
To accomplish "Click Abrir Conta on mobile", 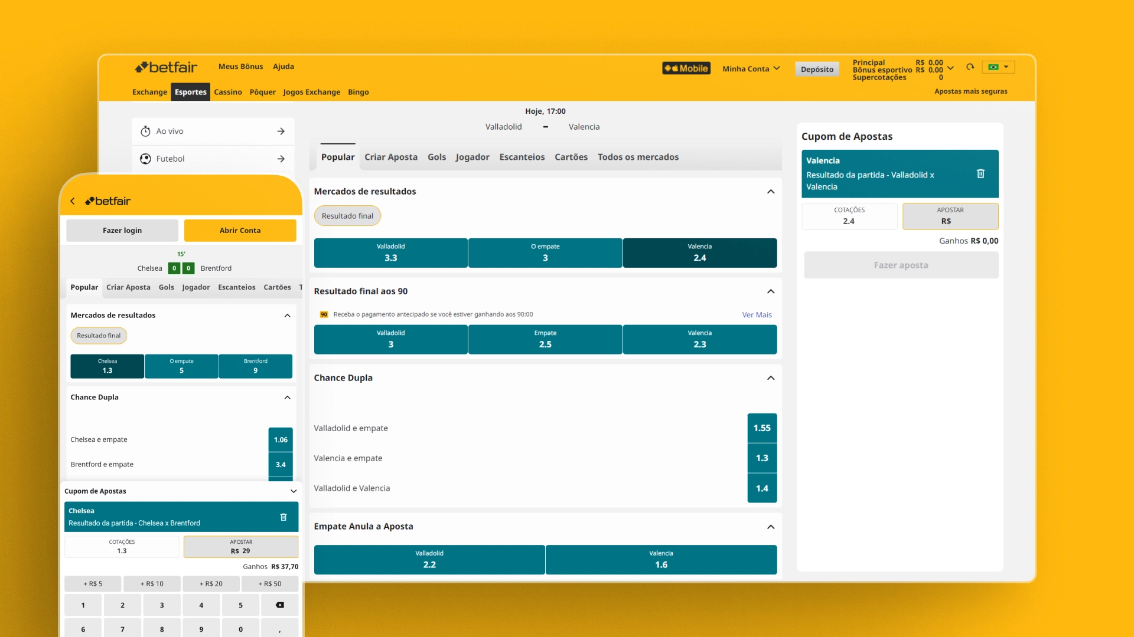I will click(240, 231).
